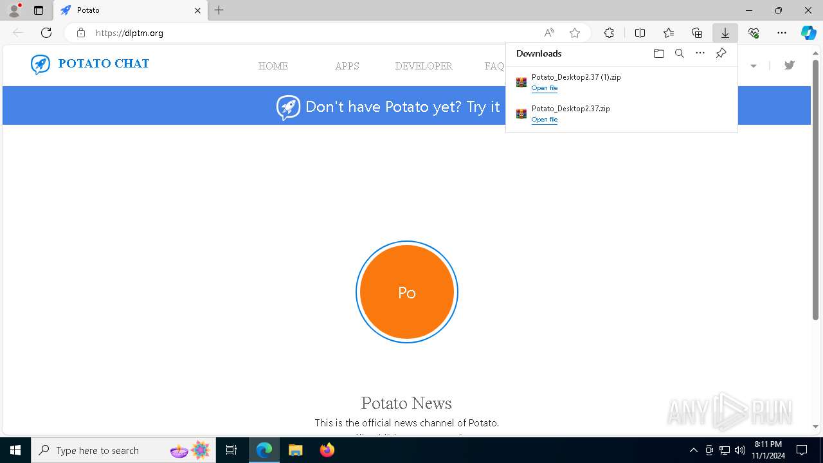Open the Copilot sidebar icon
Screen dimensions: 823x463
[x=808, y=33]
